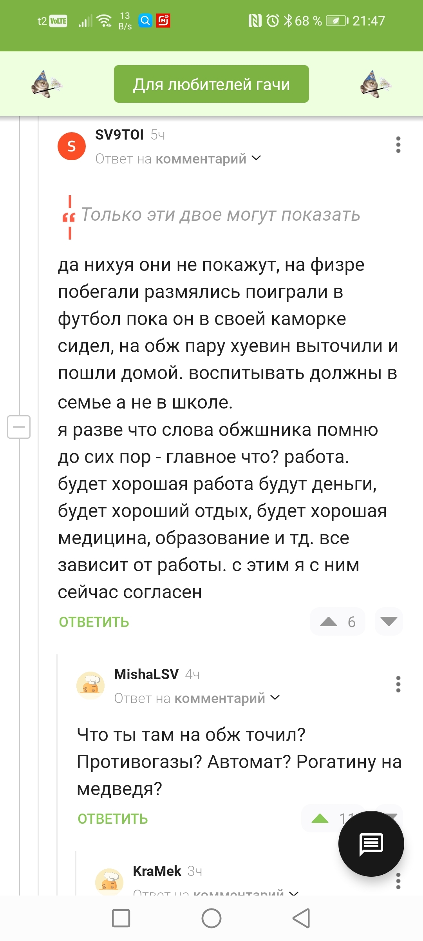Tap the right cat mascot icon
The width and height of the screenshot is (423, 941).
pyautogui.click(x=376, y=84)
